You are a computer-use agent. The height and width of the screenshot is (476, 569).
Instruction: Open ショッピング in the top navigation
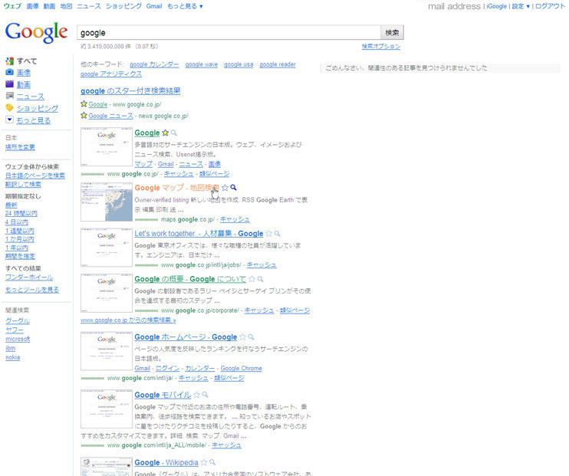(123, 6)
